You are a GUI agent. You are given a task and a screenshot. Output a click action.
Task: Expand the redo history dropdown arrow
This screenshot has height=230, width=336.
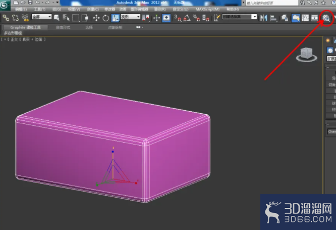[52, 3]
